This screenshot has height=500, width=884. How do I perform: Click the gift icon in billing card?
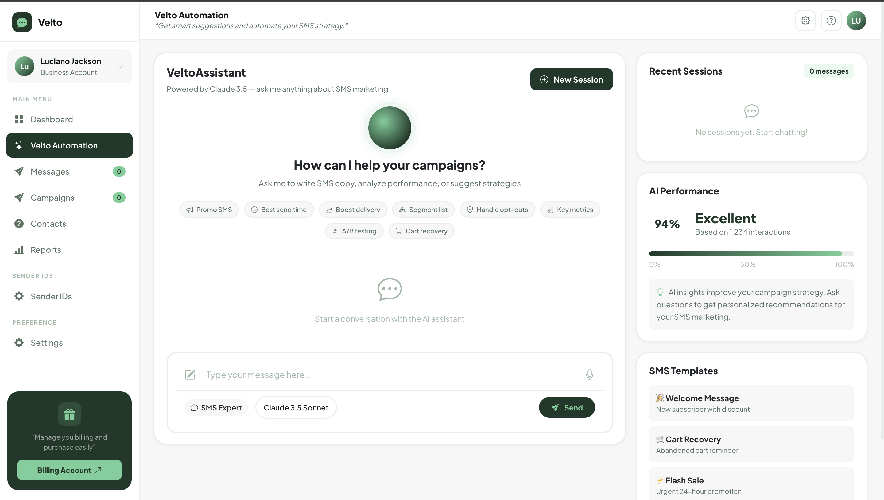(69, 414)
